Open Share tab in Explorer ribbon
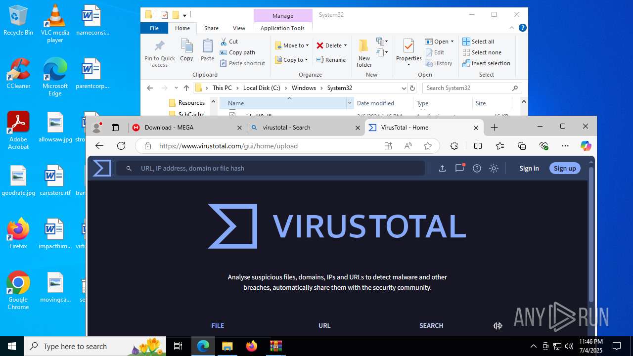Image resolution: width=633 pixels, height=356 pixels. (211, 28)
